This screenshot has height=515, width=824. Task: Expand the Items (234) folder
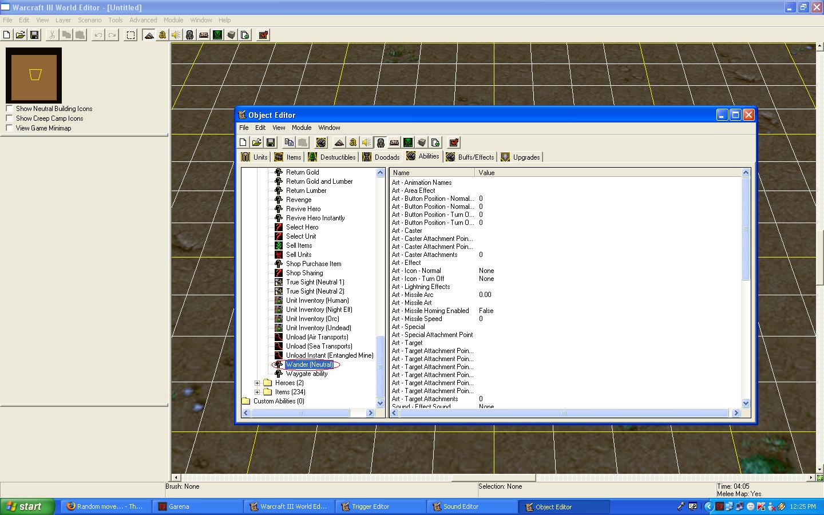pyautogui.click(x=257, y=392)
